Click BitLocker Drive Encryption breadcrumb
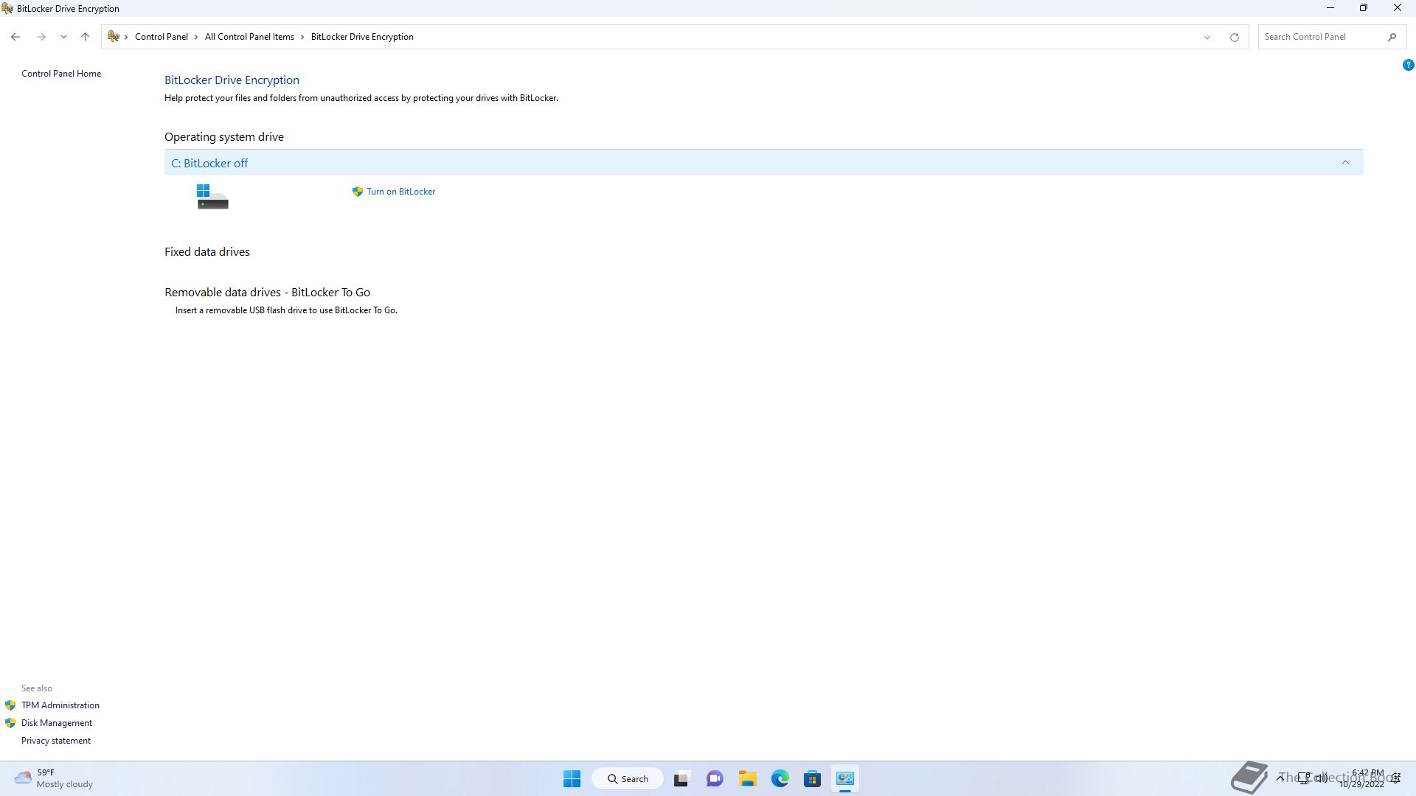This screenshot has width=1416, height=796. [x=362, y=37]
